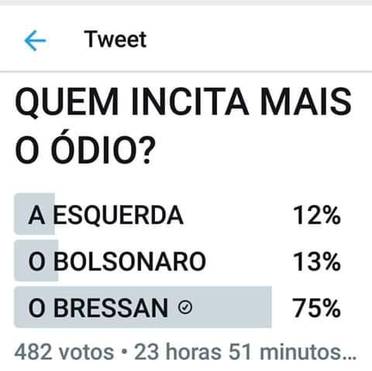
Task: Click the Tweet header title
Action: (115, 40)
